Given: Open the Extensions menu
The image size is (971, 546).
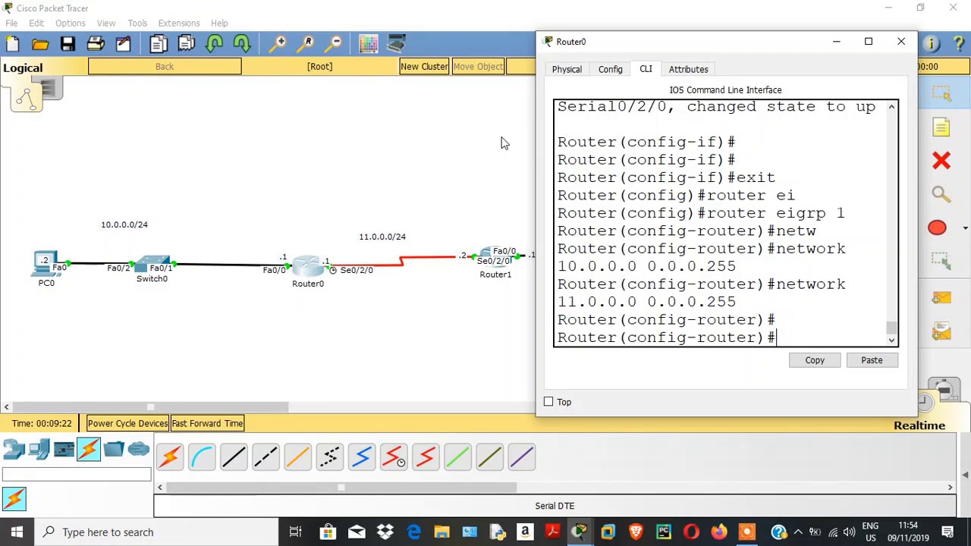Looking at the screenshot, I should [x=179, y=23].
